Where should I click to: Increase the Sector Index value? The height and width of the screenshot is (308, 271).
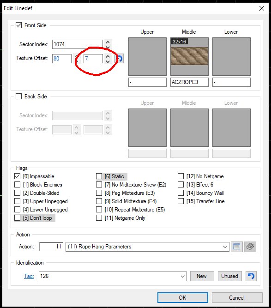pyautogui.click(x=108, y=42)
